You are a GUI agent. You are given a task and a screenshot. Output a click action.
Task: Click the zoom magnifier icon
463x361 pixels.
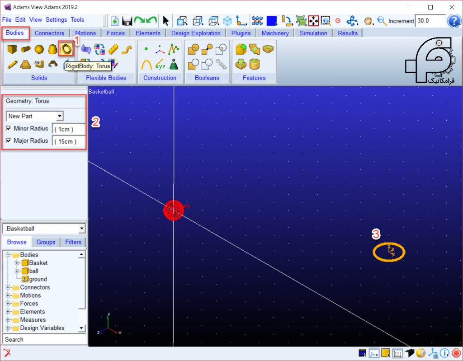[382, 21]
